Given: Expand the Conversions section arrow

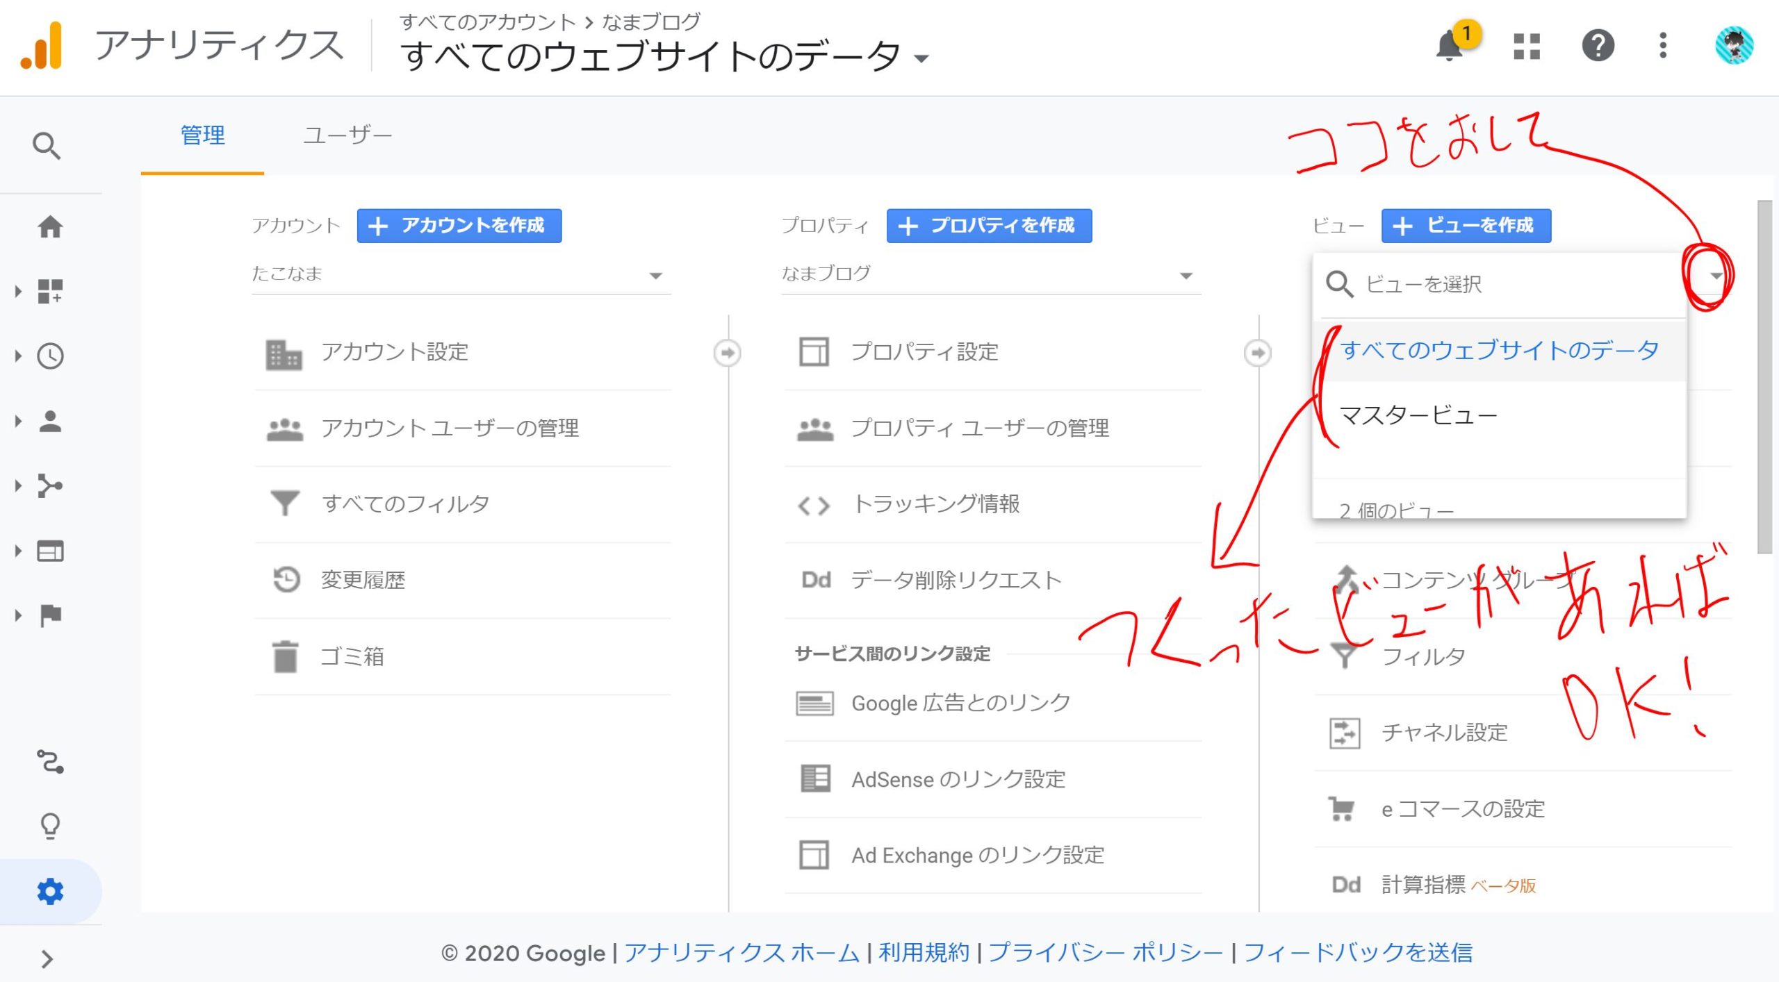Looking at the screenshot, I should pos(18,615).
